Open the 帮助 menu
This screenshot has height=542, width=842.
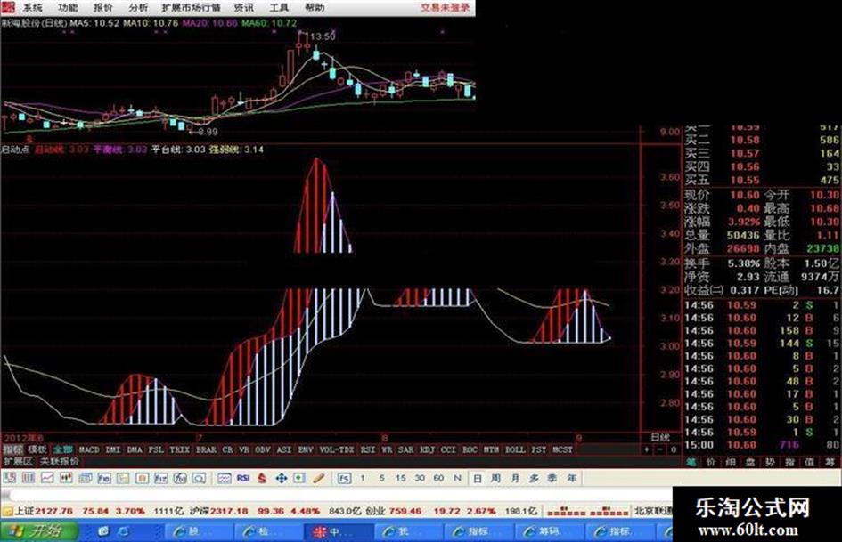click(315, 7)
